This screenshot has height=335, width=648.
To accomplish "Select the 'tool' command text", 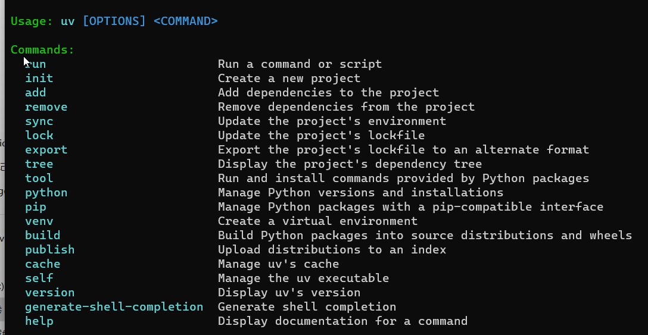I will (39, 179).
